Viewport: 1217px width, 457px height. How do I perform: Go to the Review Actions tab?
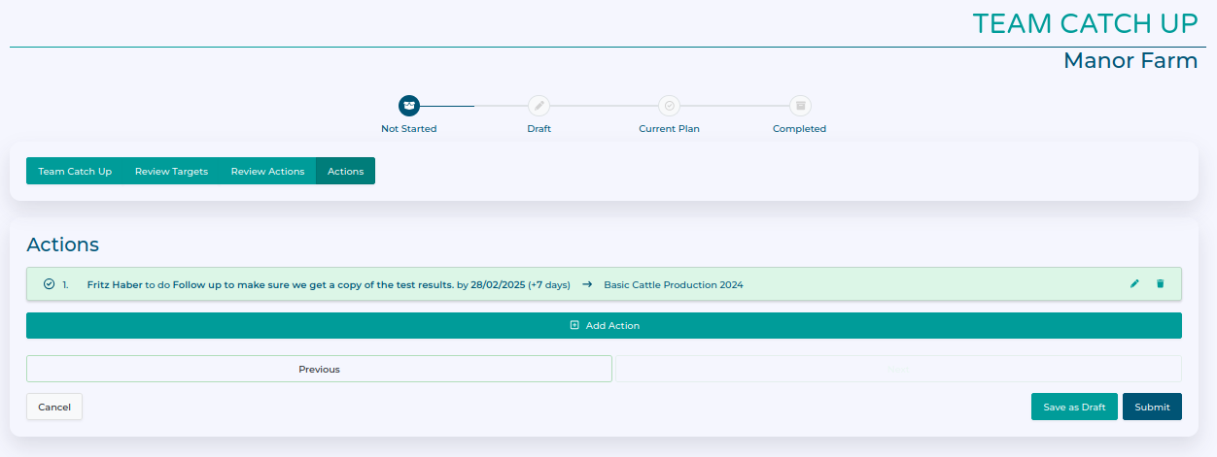click(267, 171)
